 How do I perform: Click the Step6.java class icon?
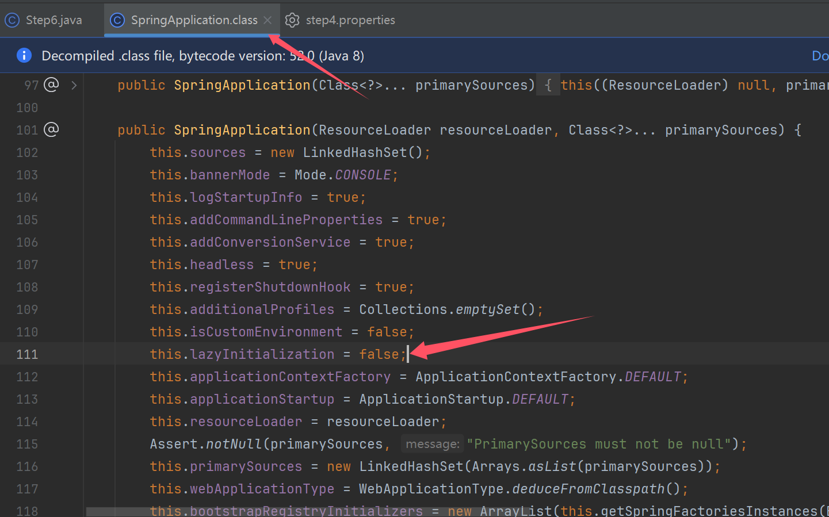tap(12, 20)
